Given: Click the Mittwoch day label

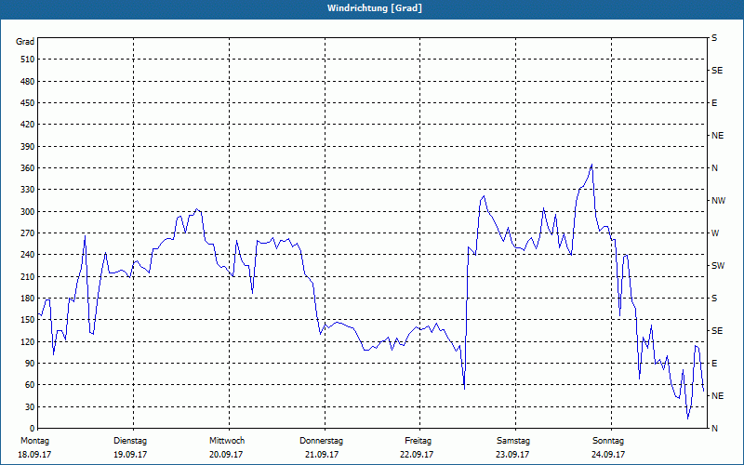Looking at the screenshot, I should point(227,441).
